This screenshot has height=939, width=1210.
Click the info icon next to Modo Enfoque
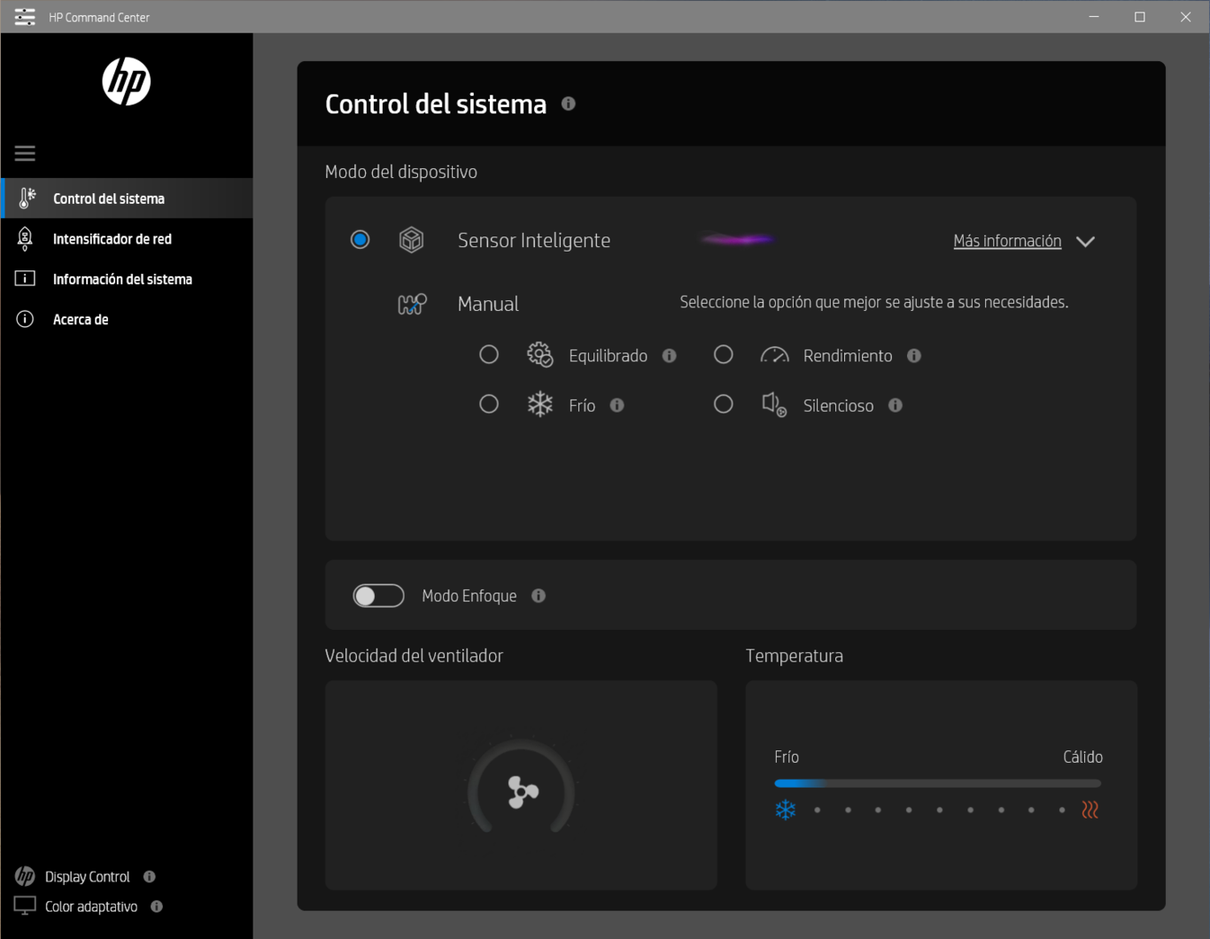[539, 596]
